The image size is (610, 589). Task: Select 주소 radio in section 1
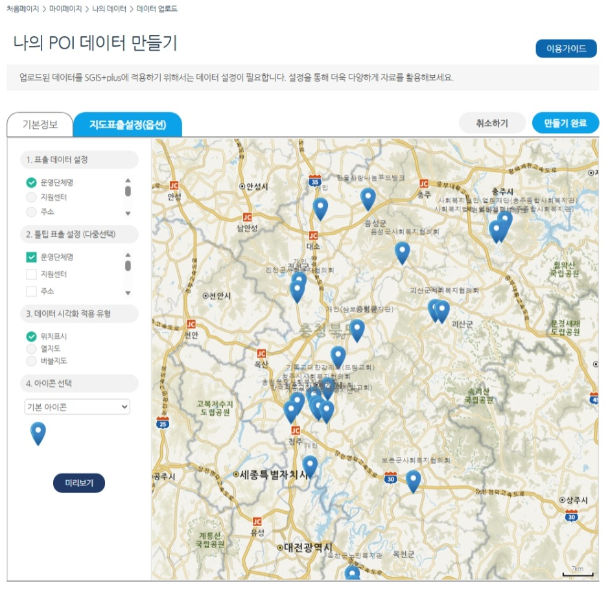coord(32,212)
